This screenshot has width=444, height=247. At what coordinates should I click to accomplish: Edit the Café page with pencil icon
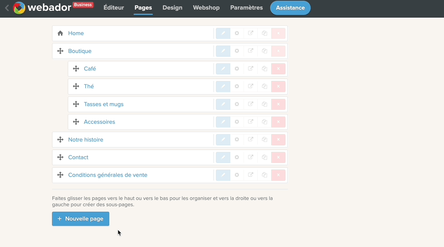click(223, 69)
